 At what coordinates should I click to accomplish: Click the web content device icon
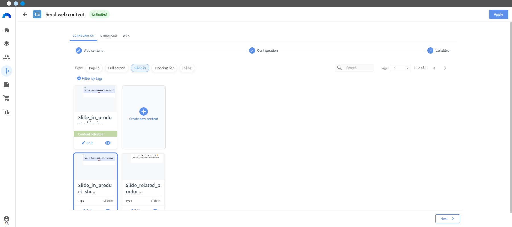(37, 14)
